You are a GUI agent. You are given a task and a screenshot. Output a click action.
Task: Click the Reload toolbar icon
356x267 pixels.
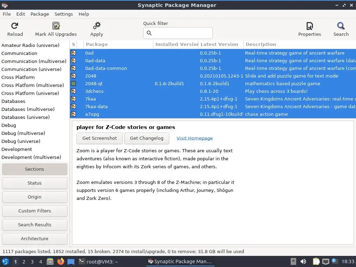[15, 26]
